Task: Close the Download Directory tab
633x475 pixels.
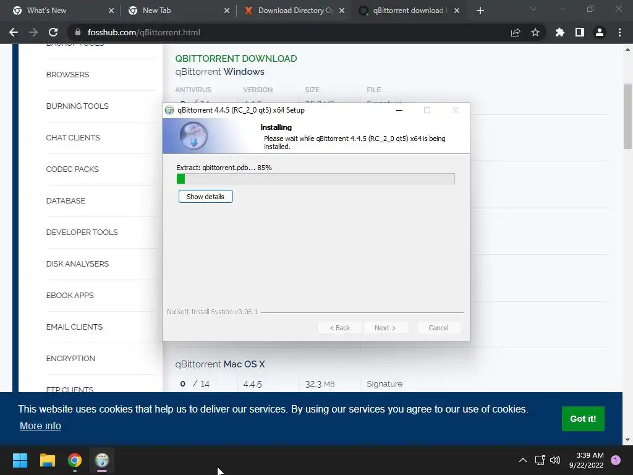Action: pos(342,11)
